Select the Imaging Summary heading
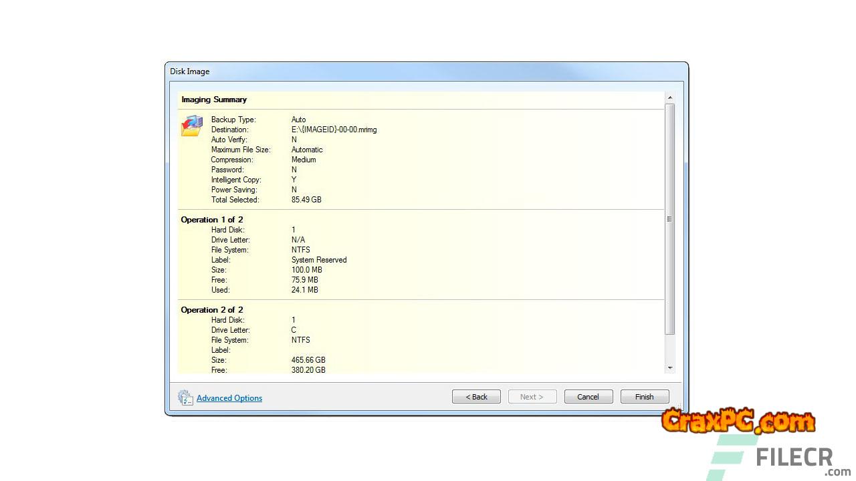This screenshot has height=481, width=856. tap(214, 100)
